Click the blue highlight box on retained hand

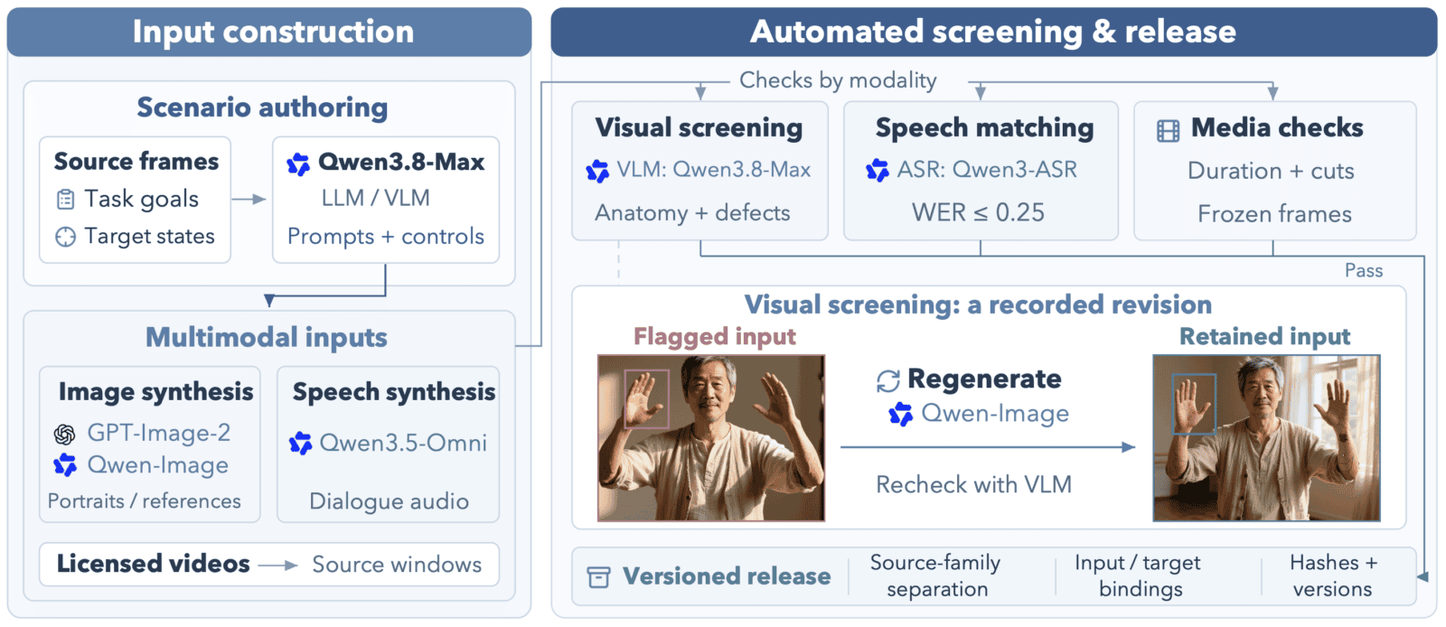[1194, 405]
